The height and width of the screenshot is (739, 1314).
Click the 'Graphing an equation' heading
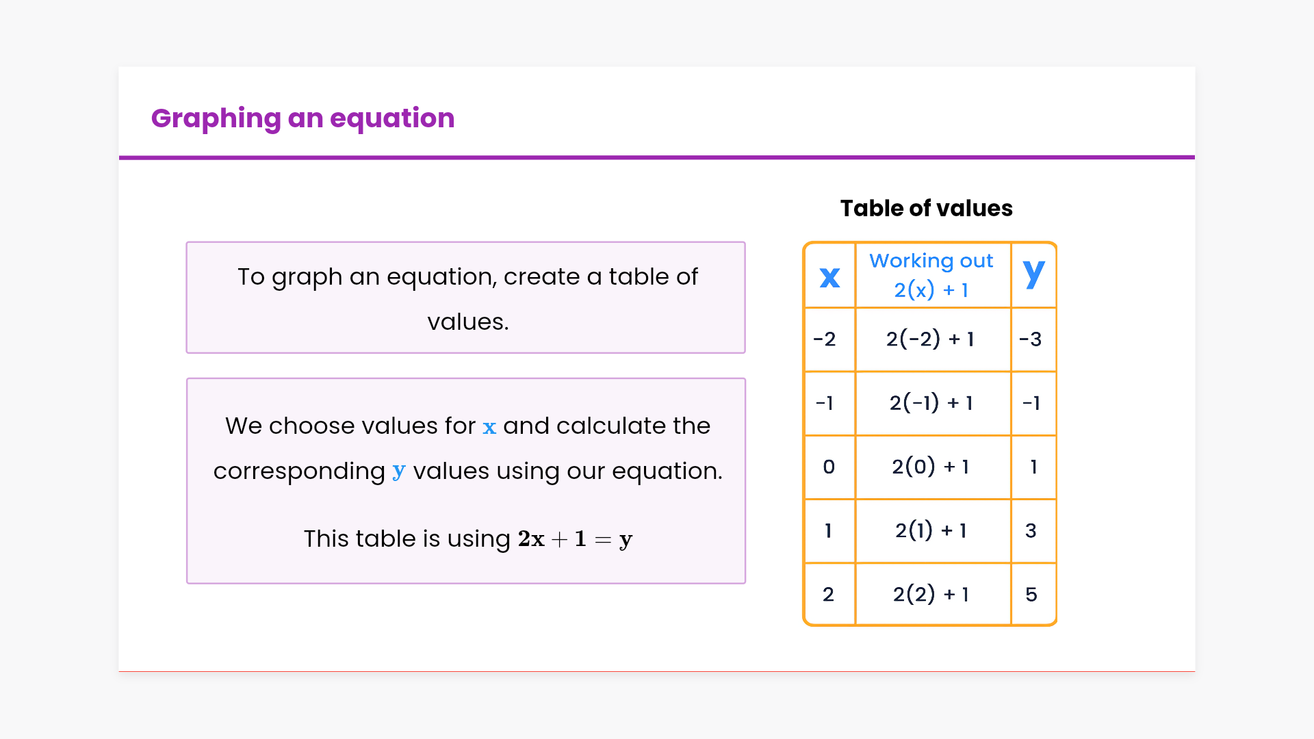click(x=302, y=118)
